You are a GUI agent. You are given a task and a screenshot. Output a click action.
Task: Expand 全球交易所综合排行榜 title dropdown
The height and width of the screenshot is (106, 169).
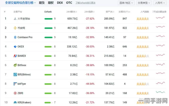click(x=20, y=3)
